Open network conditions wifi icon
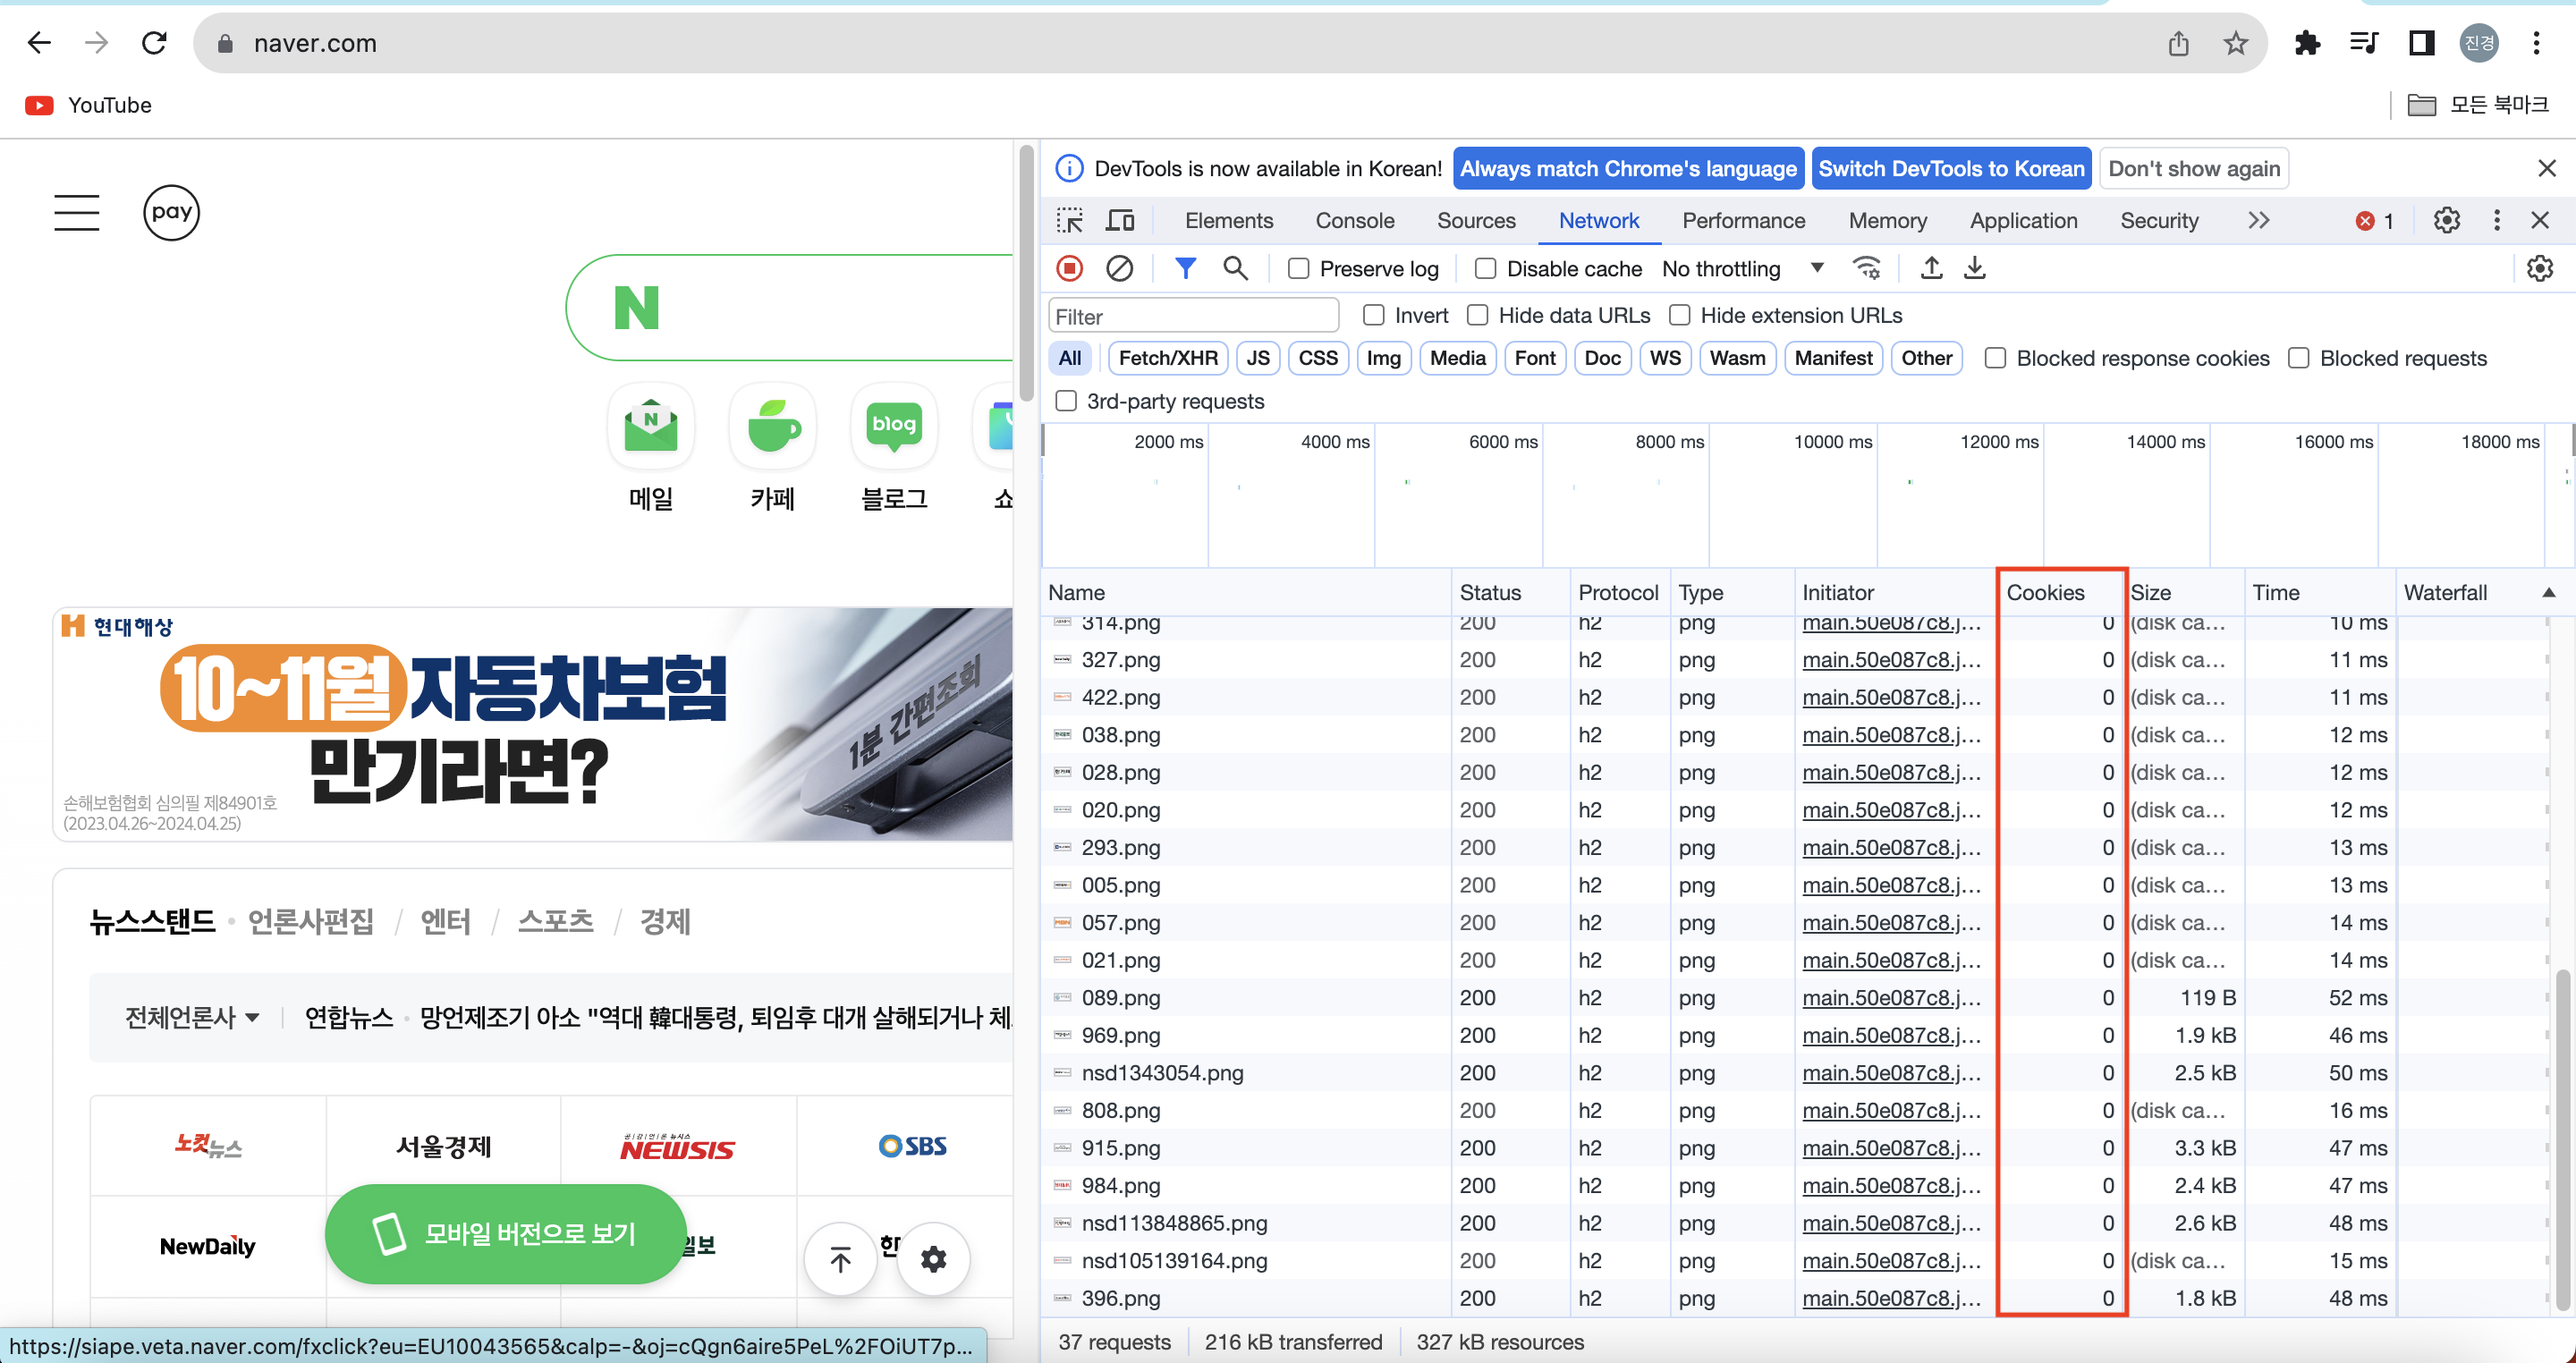2576x1363 pixels. tap(1866, 268)
